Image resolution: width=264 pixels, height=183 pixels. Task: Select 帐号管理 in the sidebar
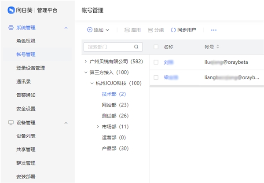[x=26, y=55]
